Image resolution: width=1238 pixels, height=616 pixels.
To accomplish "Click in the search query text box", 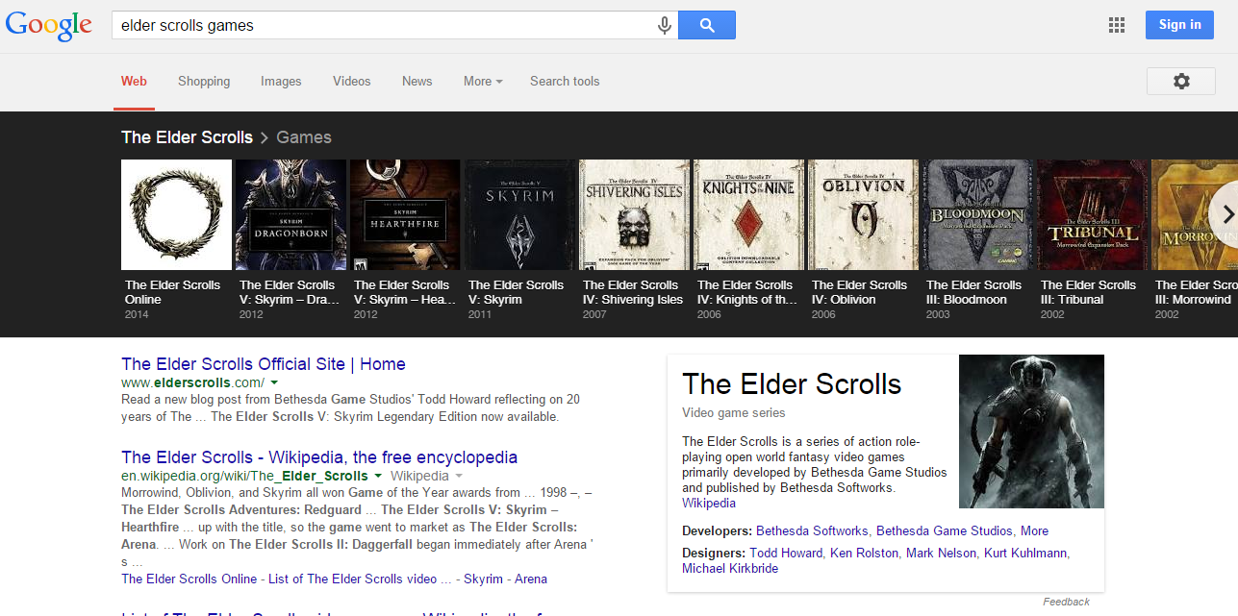I will [x=385, y=26].
